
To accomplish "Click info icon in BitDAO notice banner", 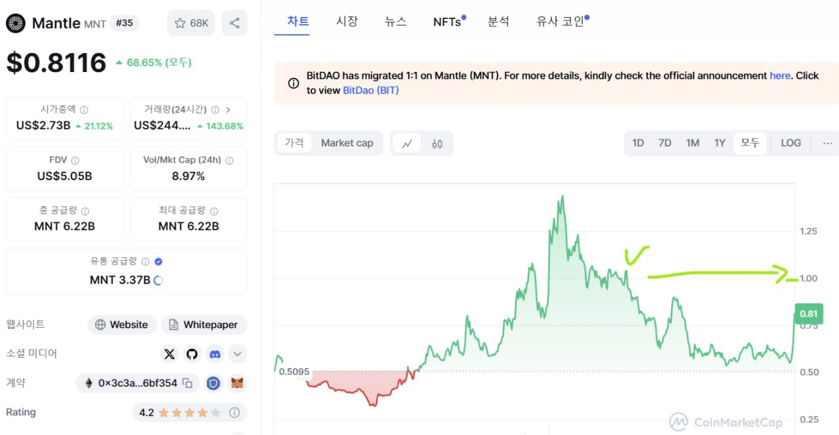I will click(294, 83).
